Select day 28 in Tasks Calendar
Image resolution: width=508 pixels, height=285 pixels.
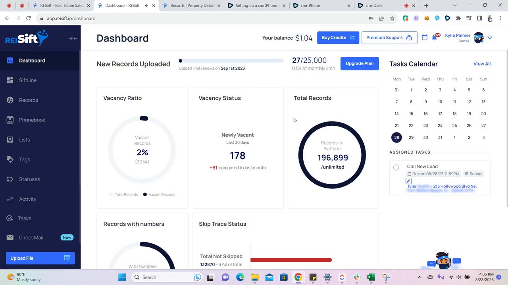396,137
